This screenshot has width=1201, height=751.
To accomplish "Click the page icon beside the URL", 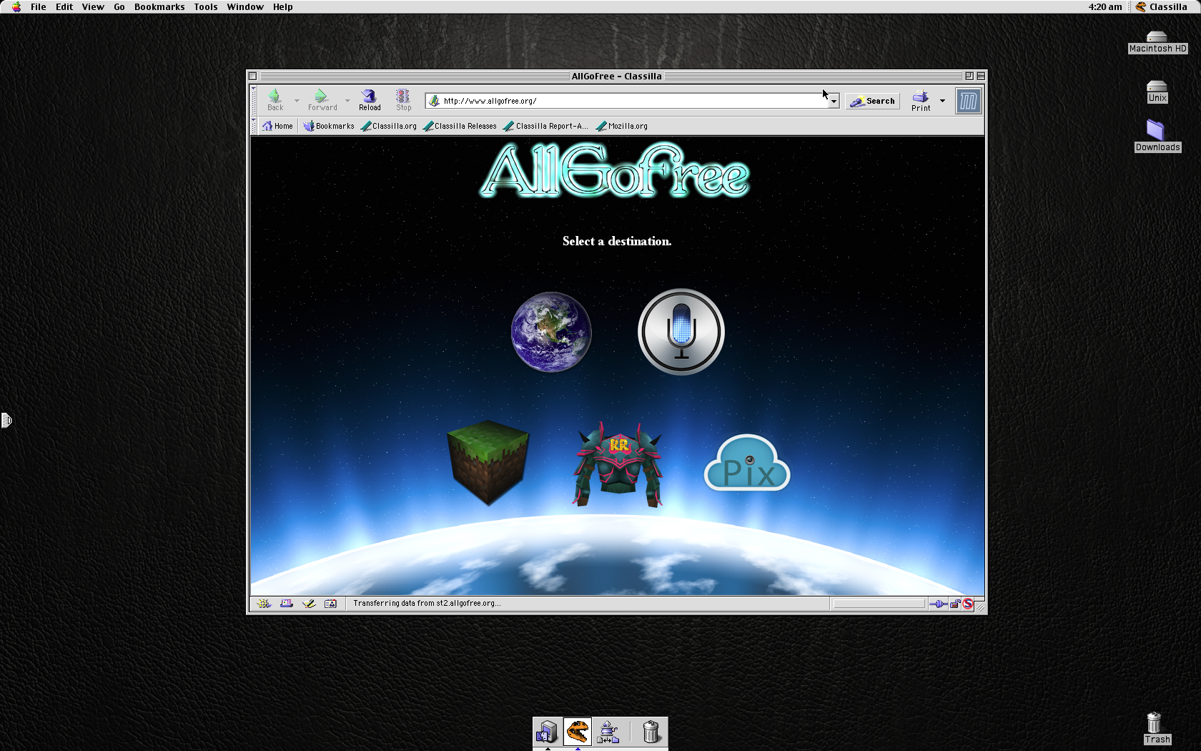I will tap(434, 101).
